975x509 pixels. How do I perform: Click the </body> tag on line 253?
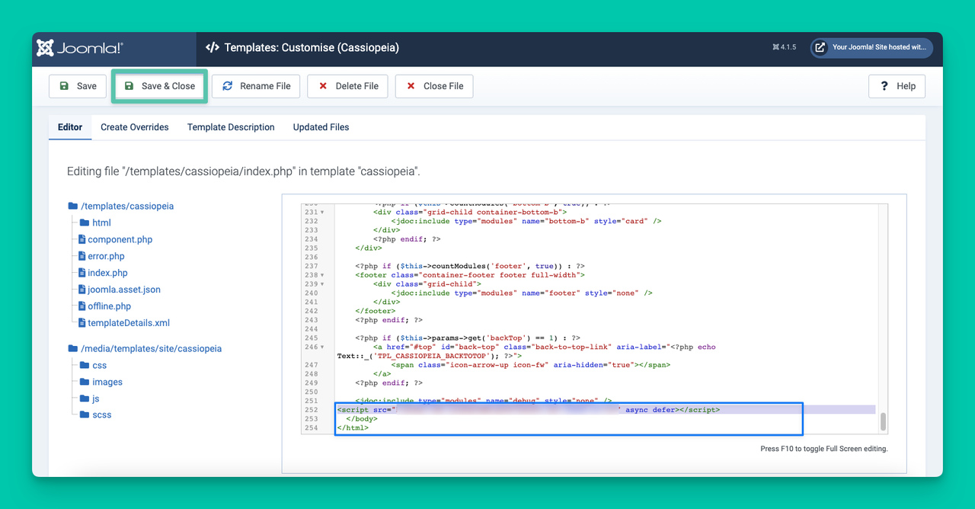click(362, 419)
